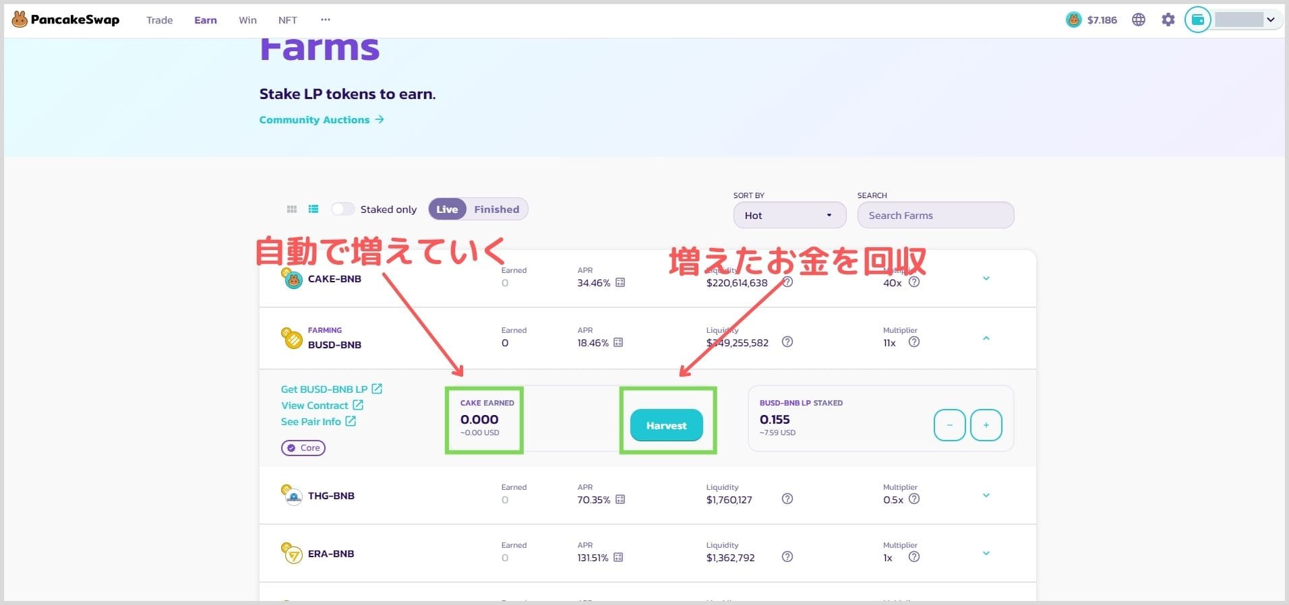This screenshot has height=605, width=1289.
Task: Expand the THG-BNB farm row
Action: tap(986, 495)
